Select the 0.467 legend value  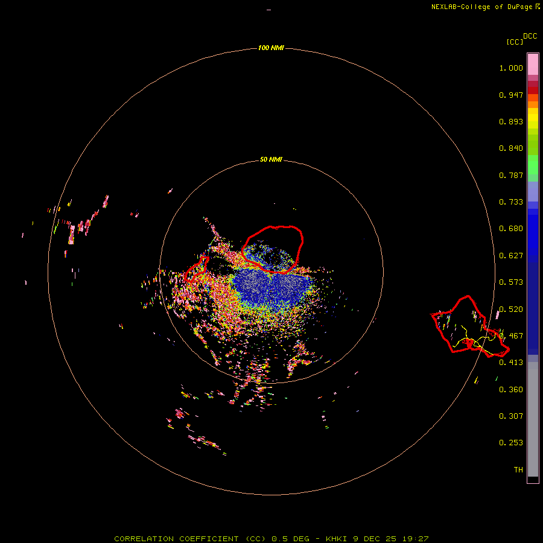511,336
